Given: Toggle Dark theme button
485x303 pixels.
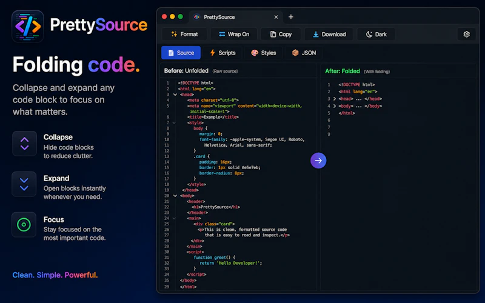Looking at the screenshot, I should pyautogui.click(x=376, y=35).
